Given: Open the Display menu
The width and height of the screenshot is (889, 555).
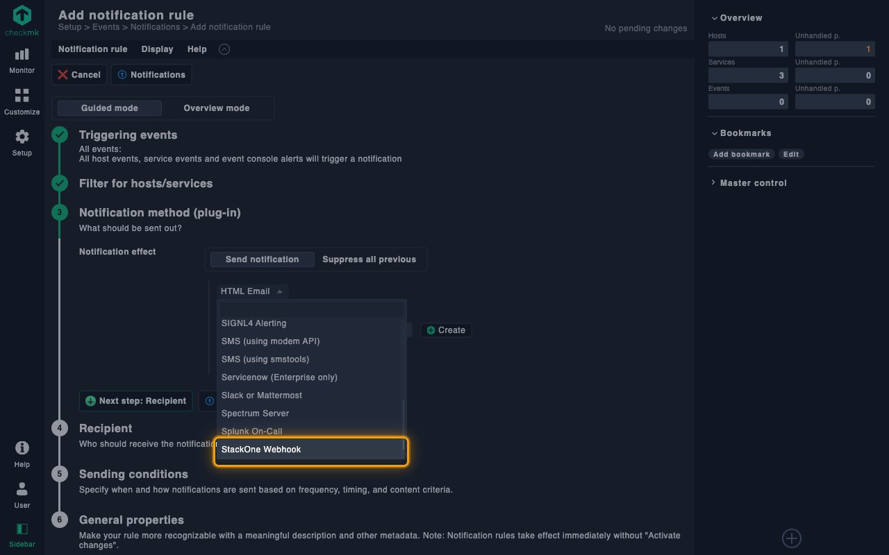Looking at the screenshot, I should click(x=157, y=49).
